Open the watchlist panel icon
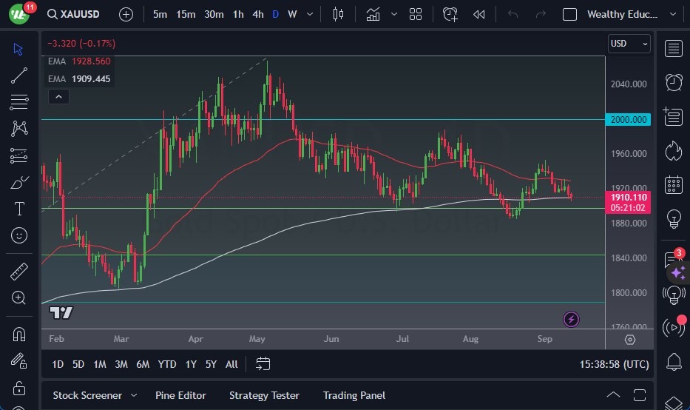Viewport: 690px width, 410px height. (673, 49)
